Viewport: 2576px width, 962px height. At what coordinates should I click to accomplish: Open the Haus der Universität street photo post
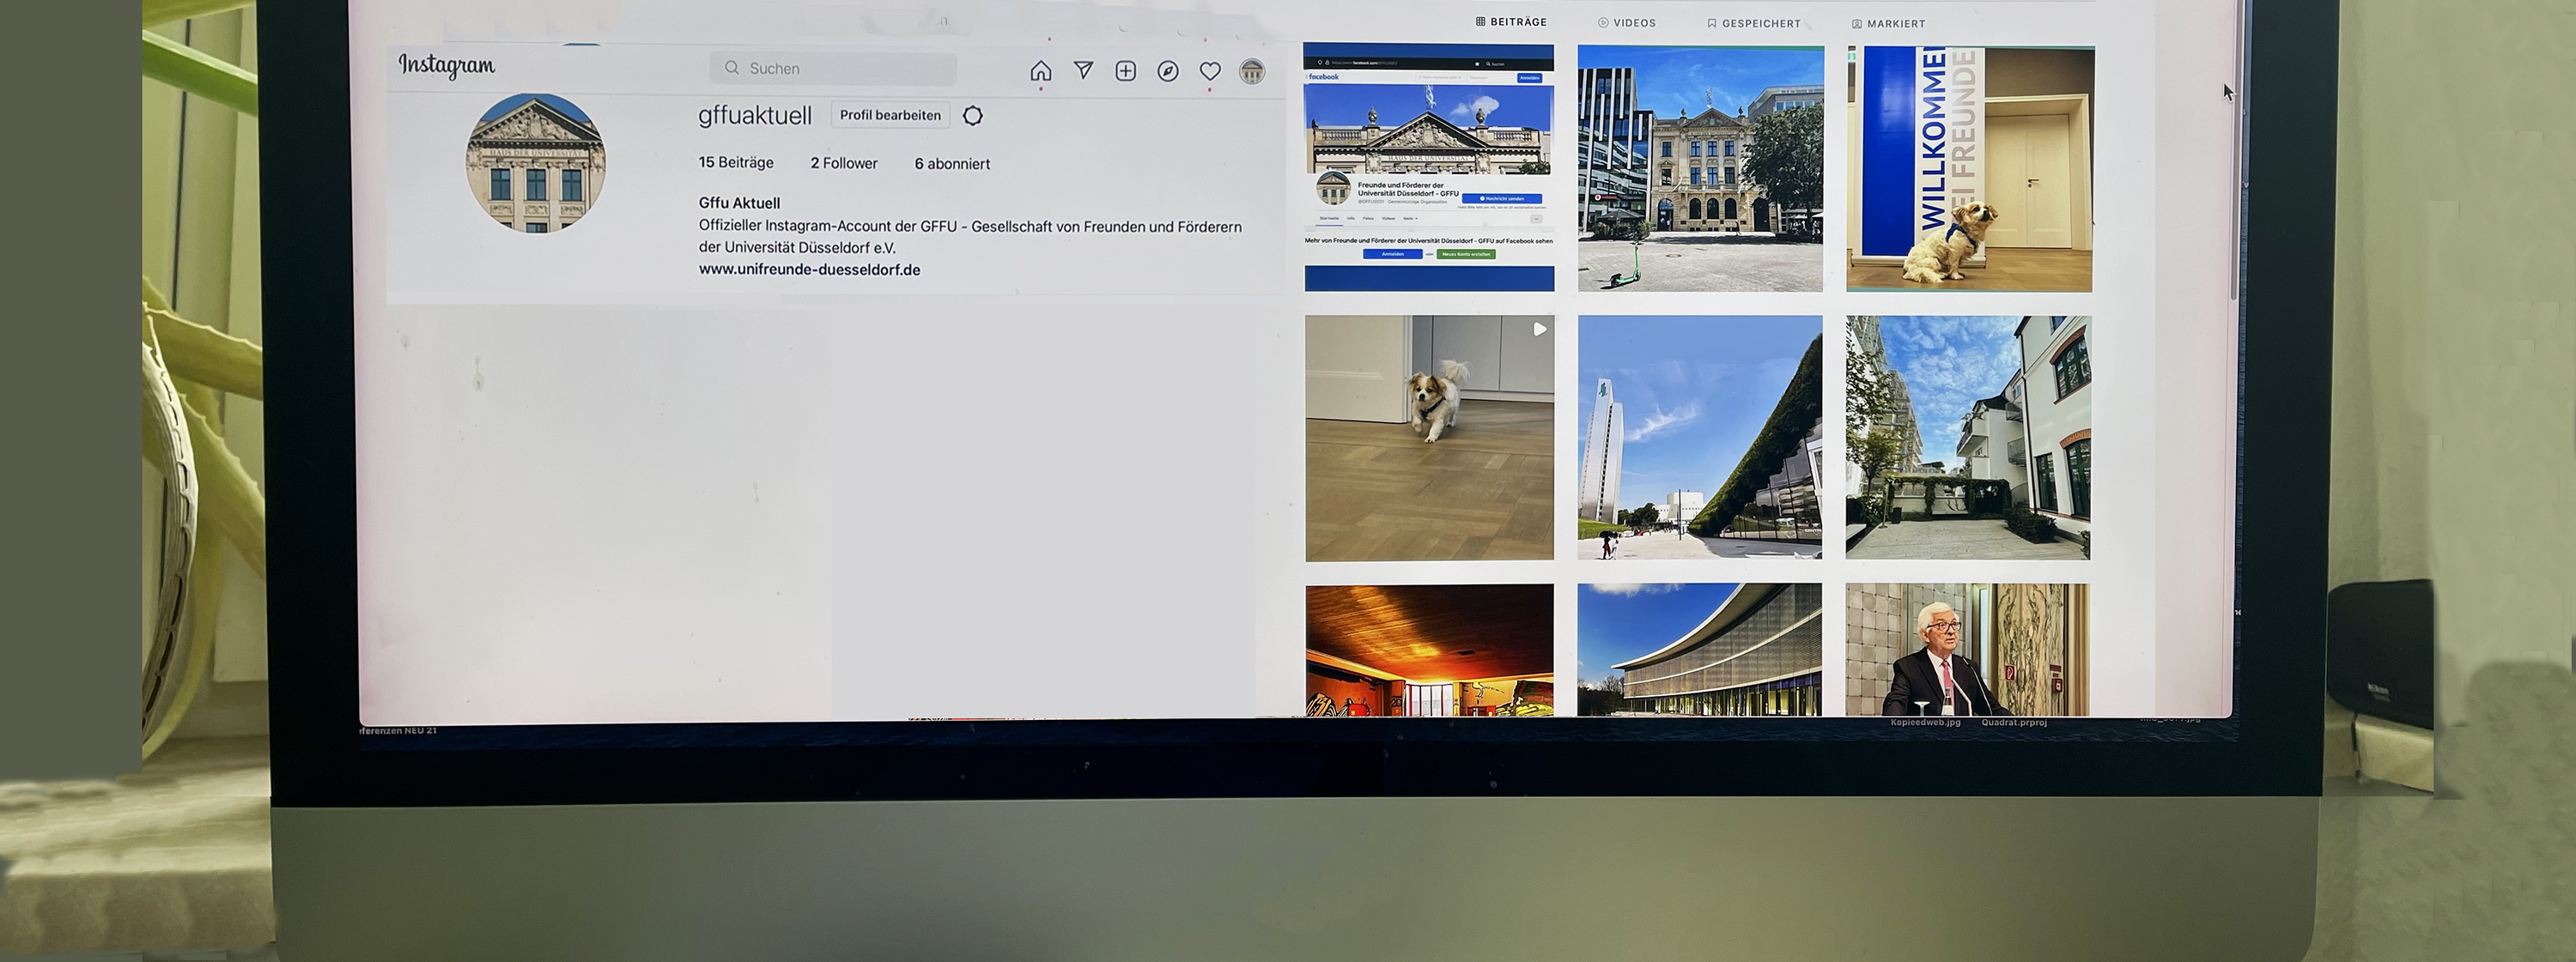tap(1701, 168)
